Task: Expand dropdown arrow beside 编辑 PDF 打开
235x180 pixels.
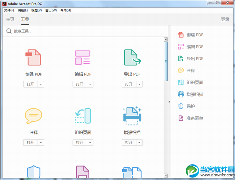Action: pos(90,84)
